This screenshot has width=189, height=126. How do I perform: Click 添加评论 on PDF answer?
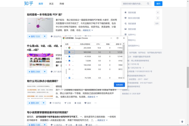tap(56, 36)
